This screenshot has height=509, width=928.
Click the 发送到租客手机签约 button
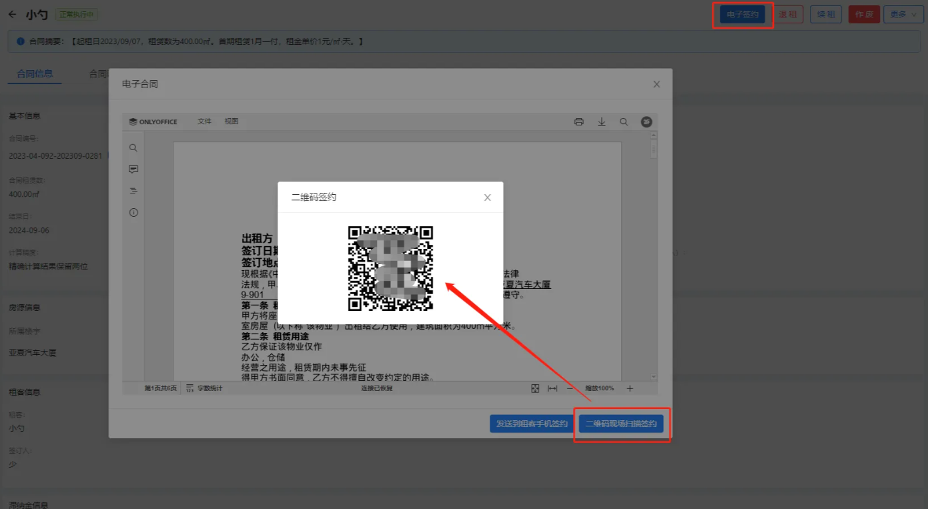pyautogui.click(x=532, y=424)
